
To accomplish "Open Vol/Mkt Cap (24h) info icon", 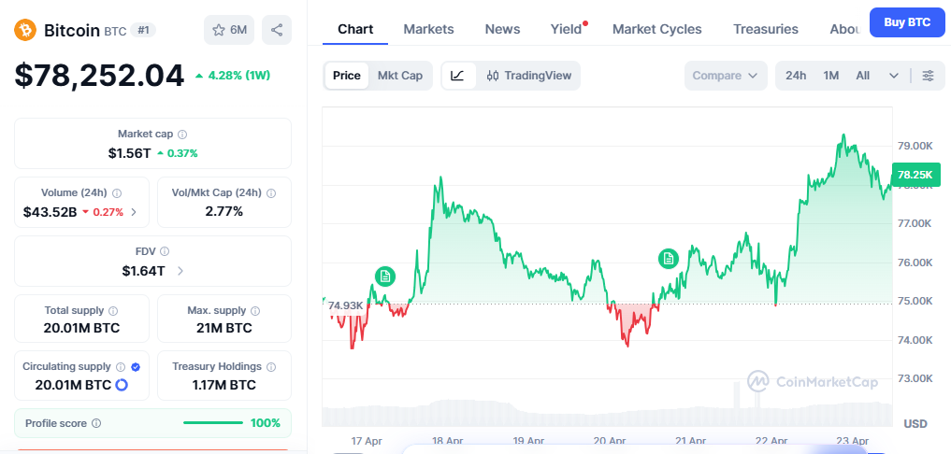I will [271, 192].
